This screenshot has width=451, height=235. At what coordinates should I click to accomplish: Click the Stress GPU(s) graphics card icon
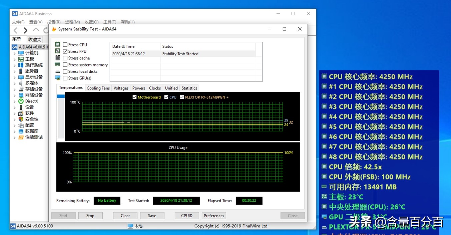[58, 78]
